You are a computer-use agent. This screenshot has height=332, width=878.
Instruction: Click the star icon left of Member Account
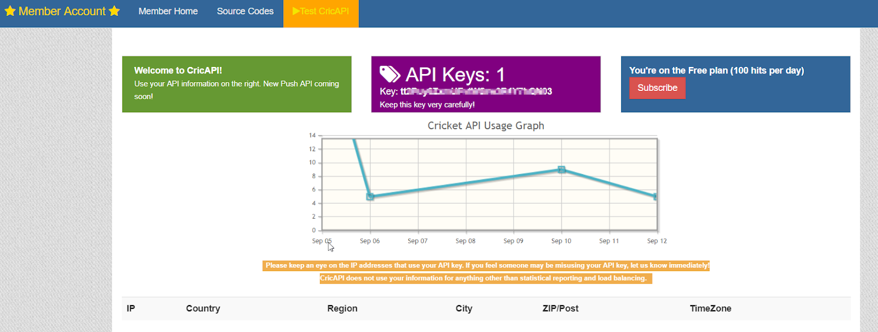pos(10,11)
